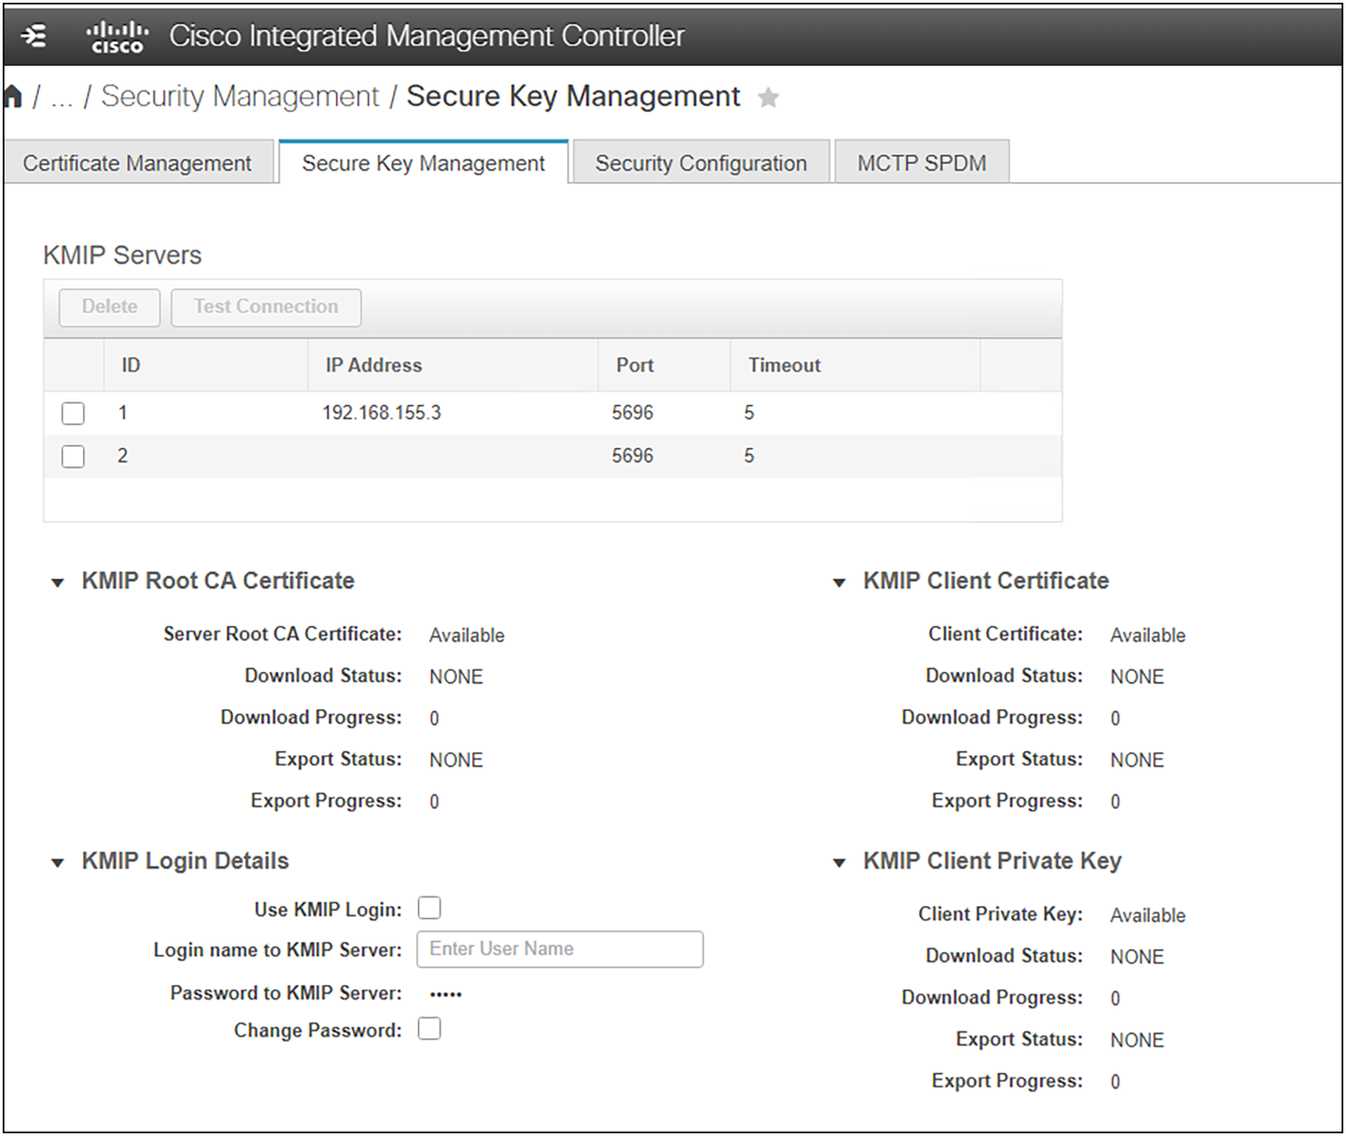Screen dimensions: 1346x1136
Task: Click Client Certificate Export Status NONE value
Action: coord(1137,760)
